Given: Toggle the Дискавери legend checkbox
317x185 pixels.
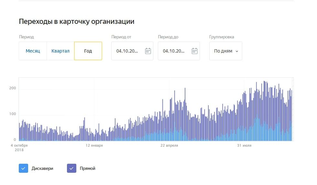Looking at the screenshot, I should pos(23,168).
